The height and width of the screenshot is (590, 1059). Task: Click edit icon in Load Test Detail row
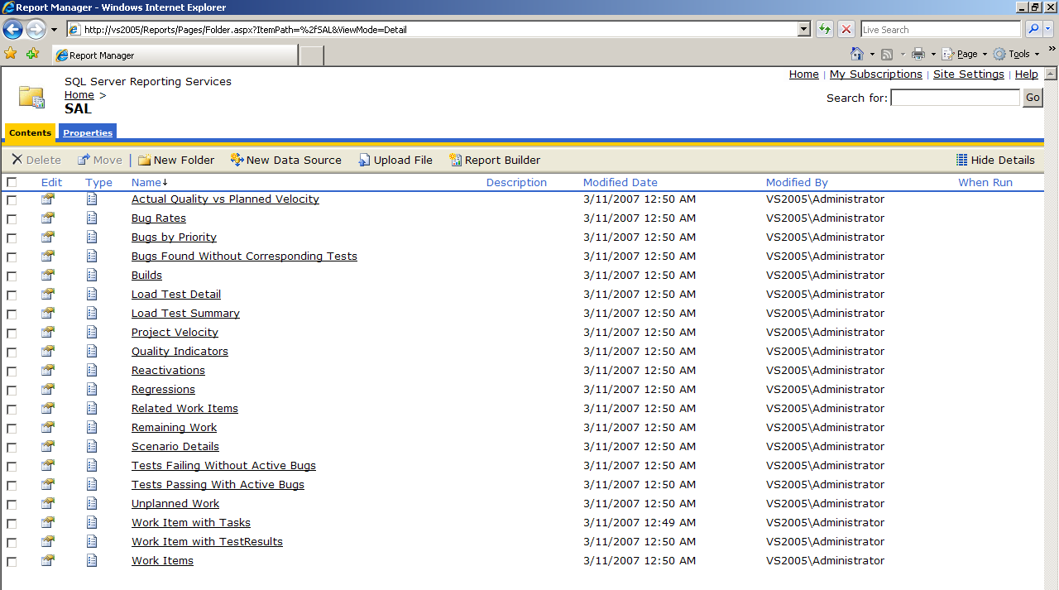coord(48,294)
